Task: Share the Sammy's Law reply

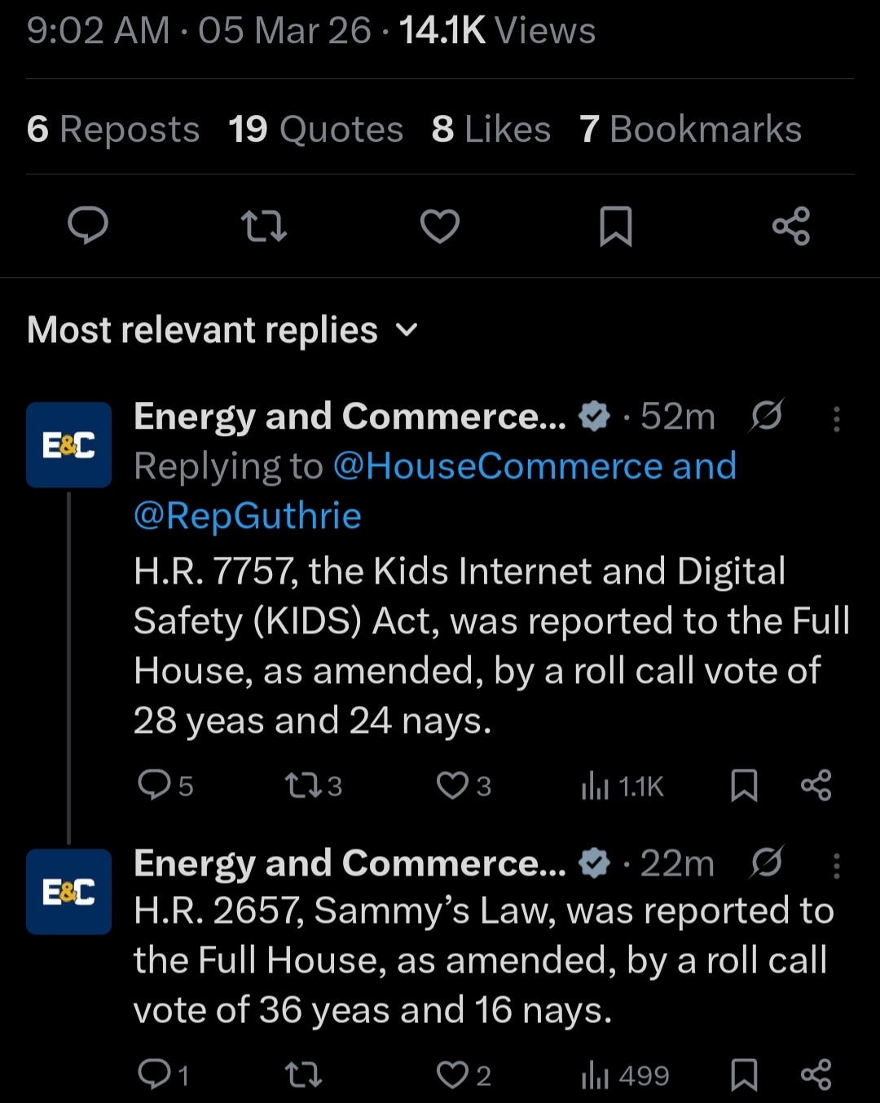Action: (x=816, y=1074)
